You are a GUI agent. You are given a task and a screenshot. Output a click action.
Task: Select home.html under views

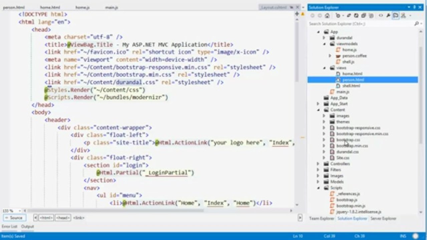[352, 74]
